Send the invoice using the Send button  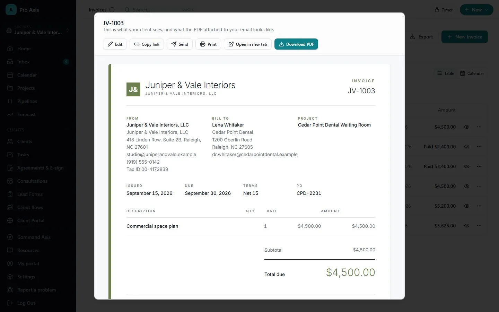(180, 44)
